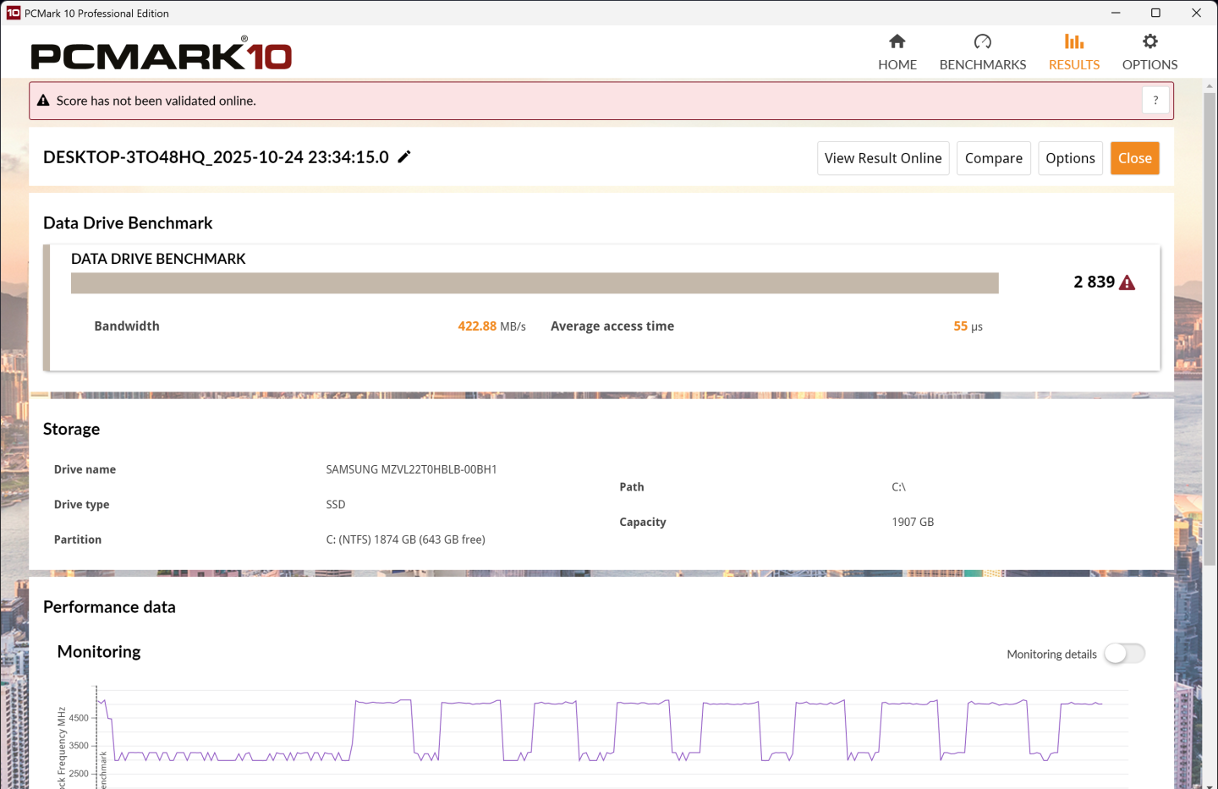1218x789 pixels.
Task: Open the question mark help button
Action: (x=1155, y=101)
